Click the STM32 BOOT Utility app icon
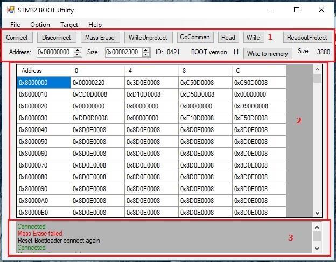This screenshot has width=336, height=262. click(11, 10)
